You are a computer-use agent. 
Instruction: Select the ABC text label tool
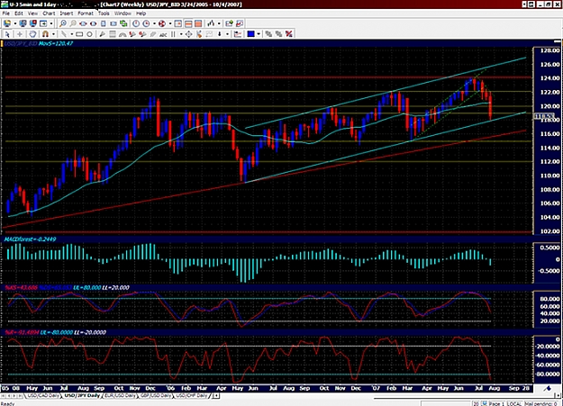coord(163,34)
